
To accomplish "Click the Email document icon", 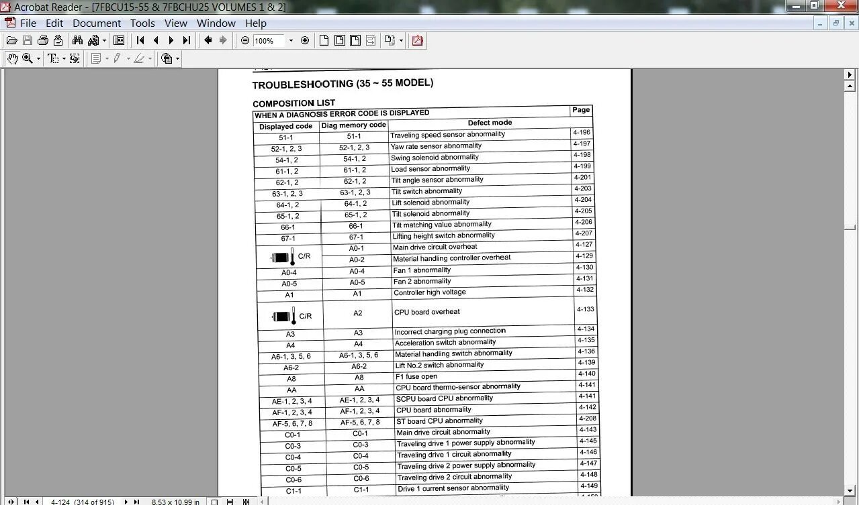I will click(58, 40).
